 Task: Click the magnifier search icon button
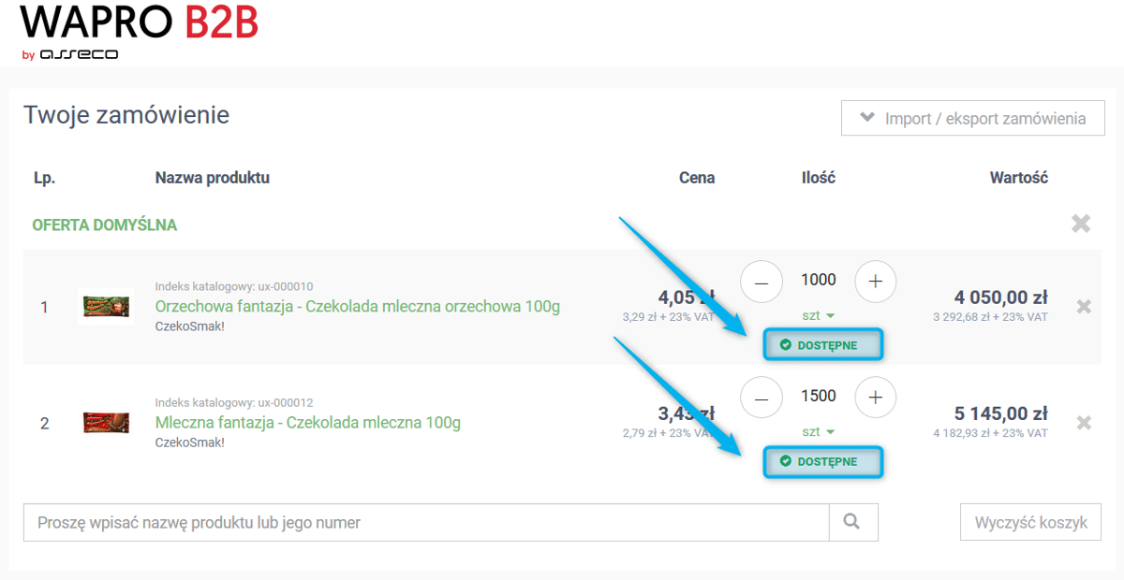[x=852, y=522]
